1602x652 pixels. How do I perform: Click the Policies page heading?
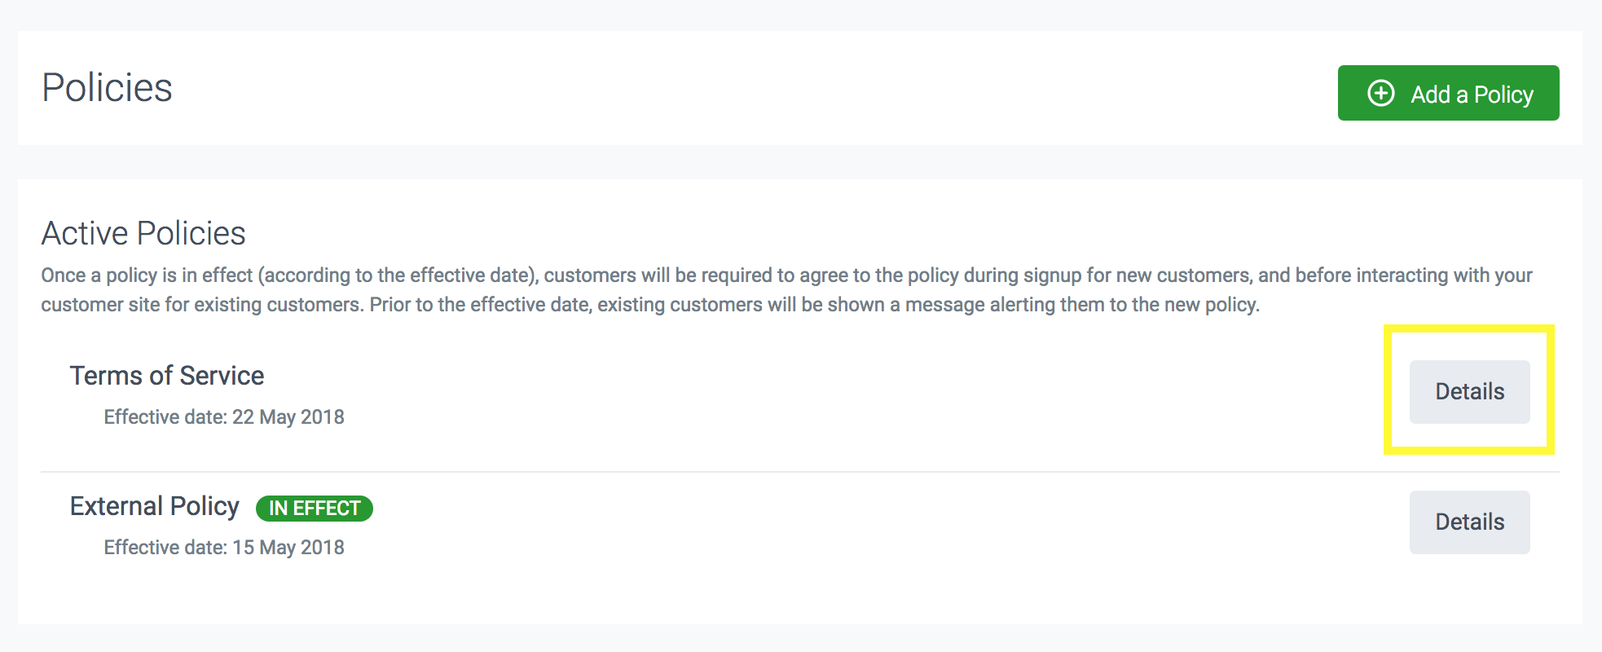pos(107,88)
